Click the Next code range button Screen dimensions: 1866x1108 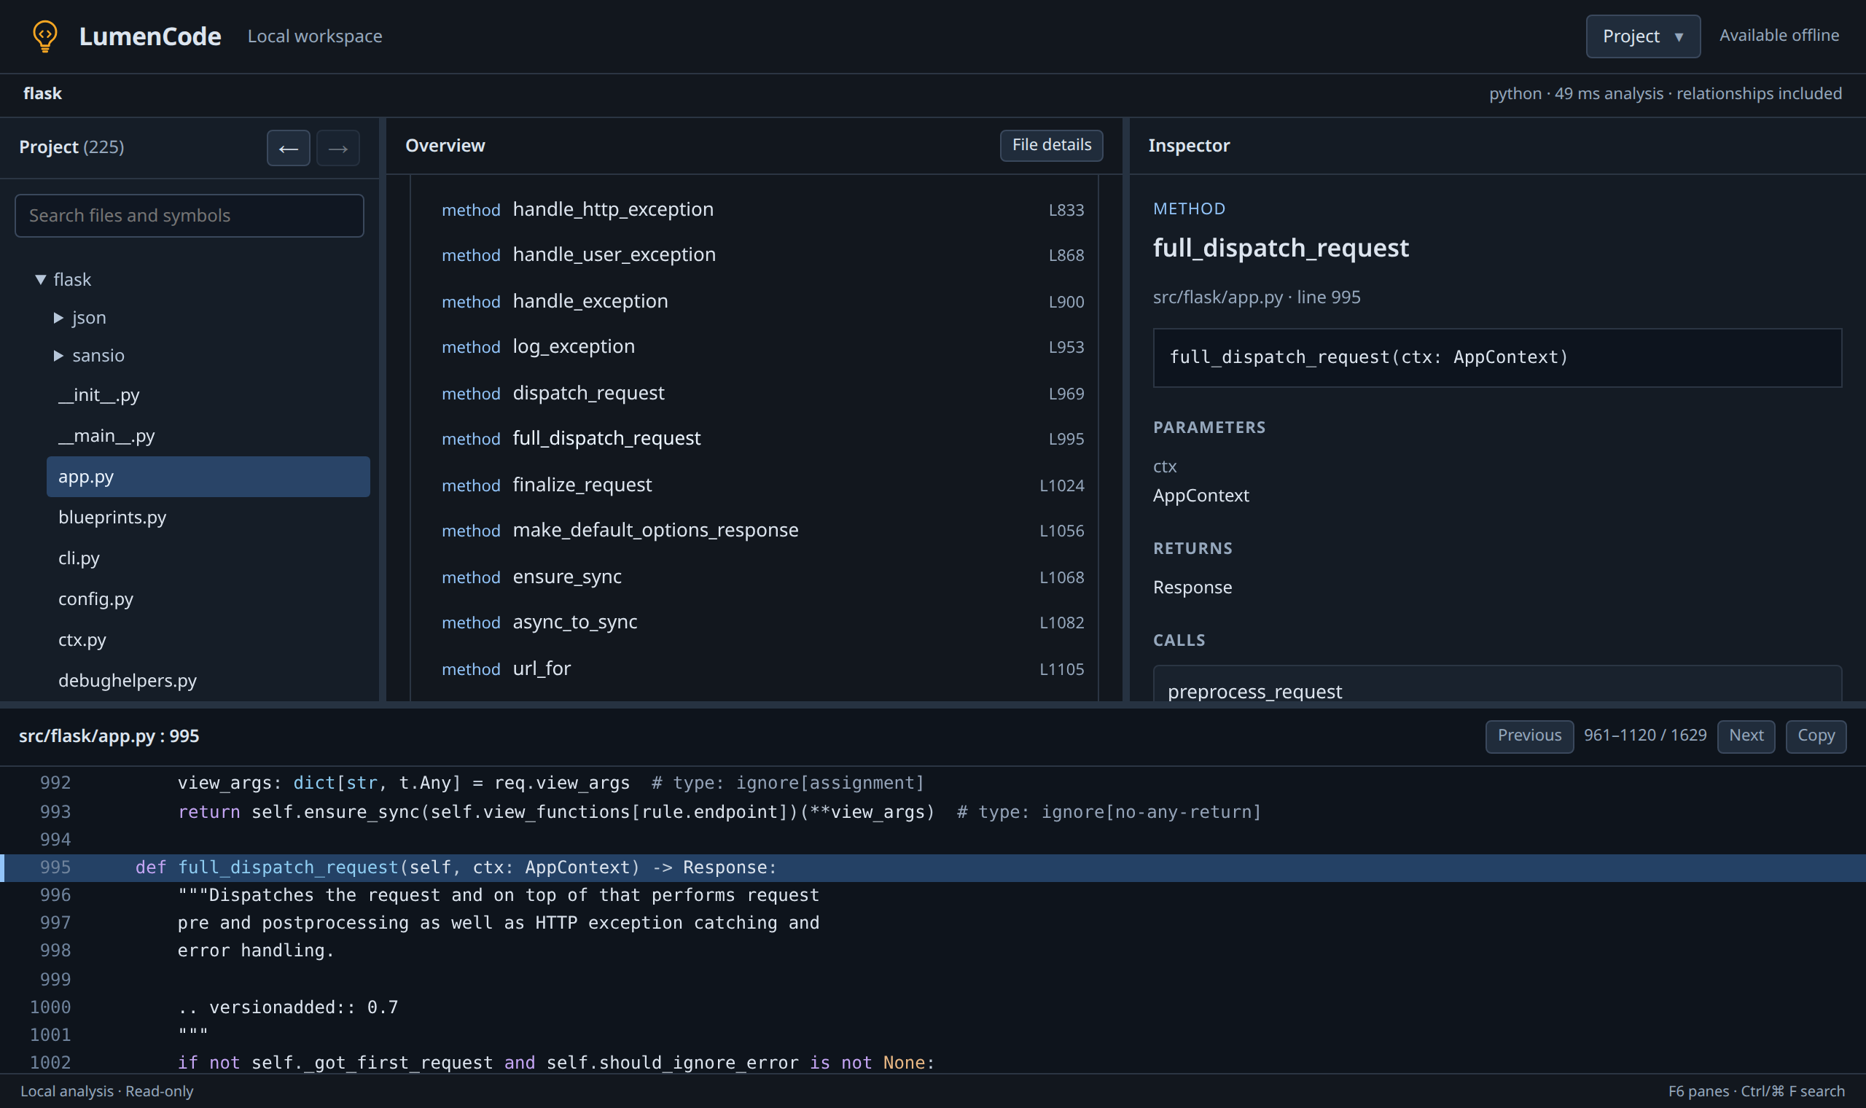[1746, 736]
